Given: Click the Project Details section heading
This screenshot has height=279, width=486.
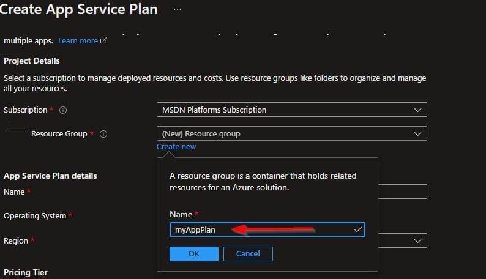Looking at the screenshot, I should point(32,61).
